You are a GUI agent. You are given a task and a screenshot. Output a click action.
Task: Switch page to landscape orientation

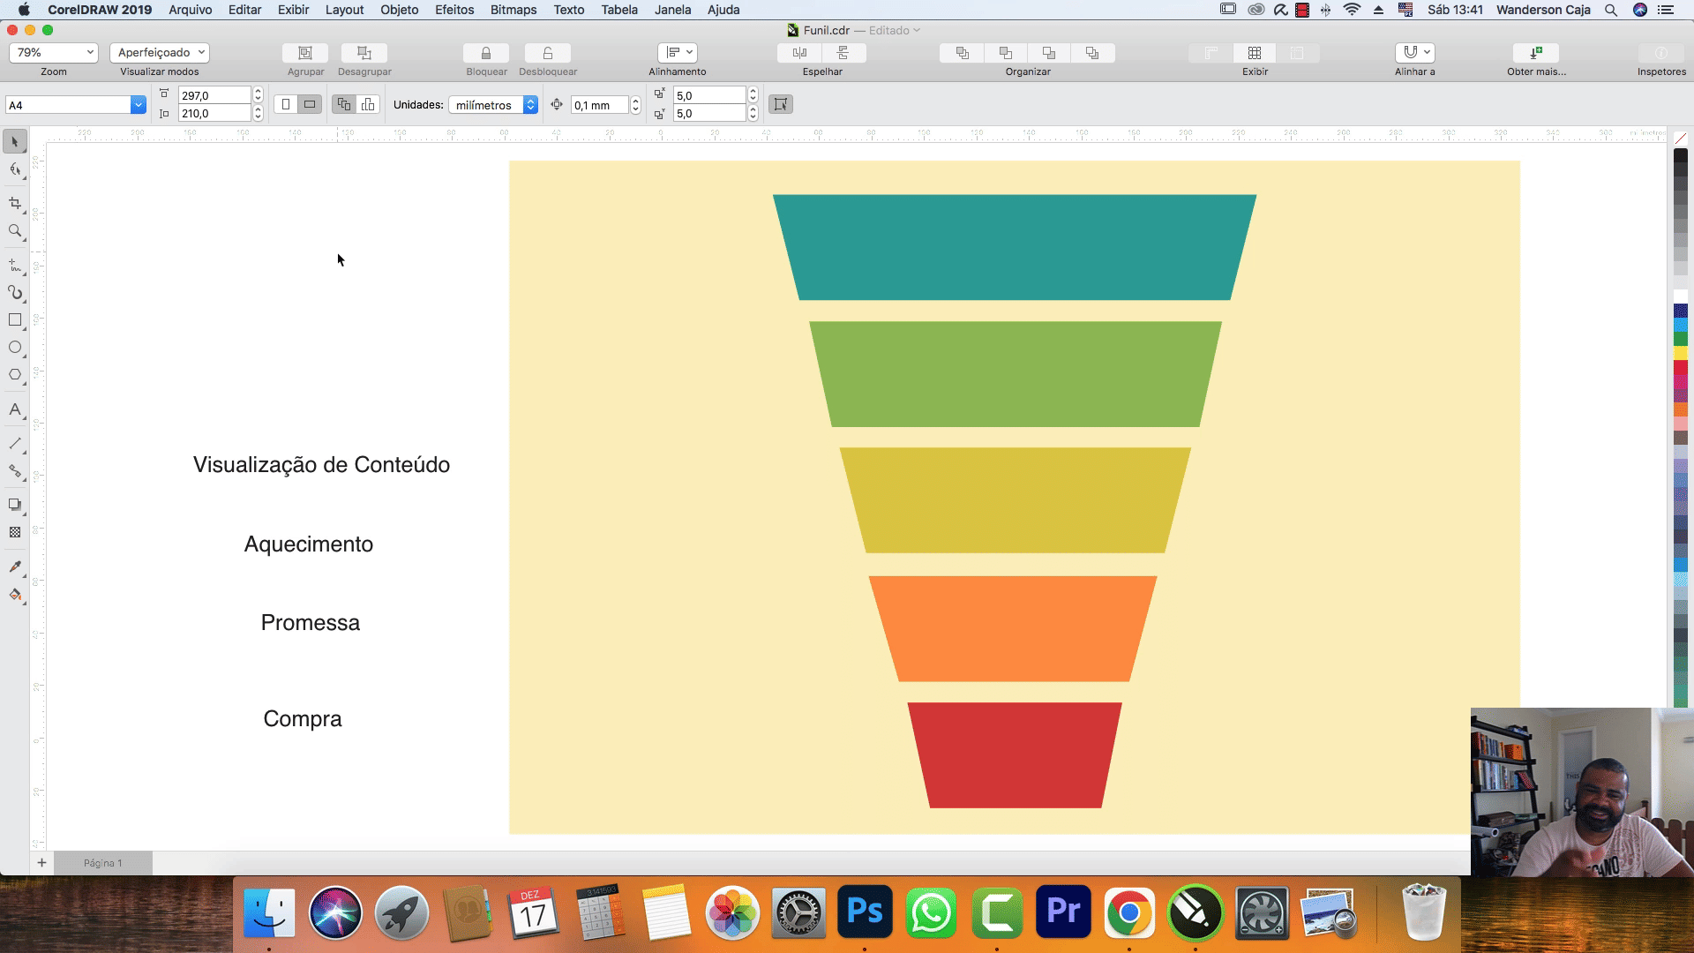pos(310,104)
